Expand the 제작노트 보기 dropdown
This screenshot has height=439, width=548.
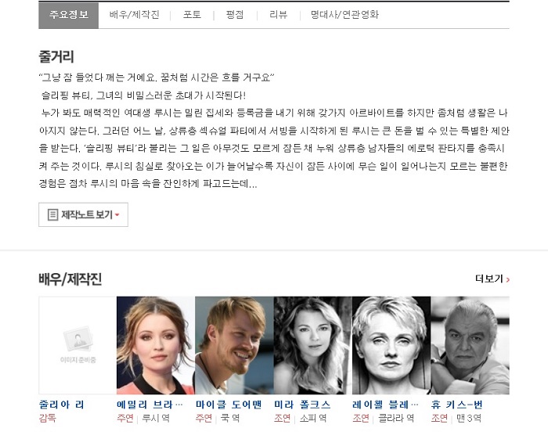(83, 214)
